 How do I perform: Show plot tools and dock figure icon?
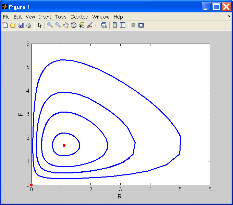(141, 25)
